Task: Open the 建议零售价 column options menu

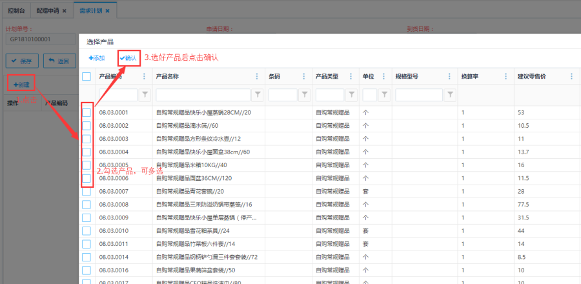Action: 571,77
